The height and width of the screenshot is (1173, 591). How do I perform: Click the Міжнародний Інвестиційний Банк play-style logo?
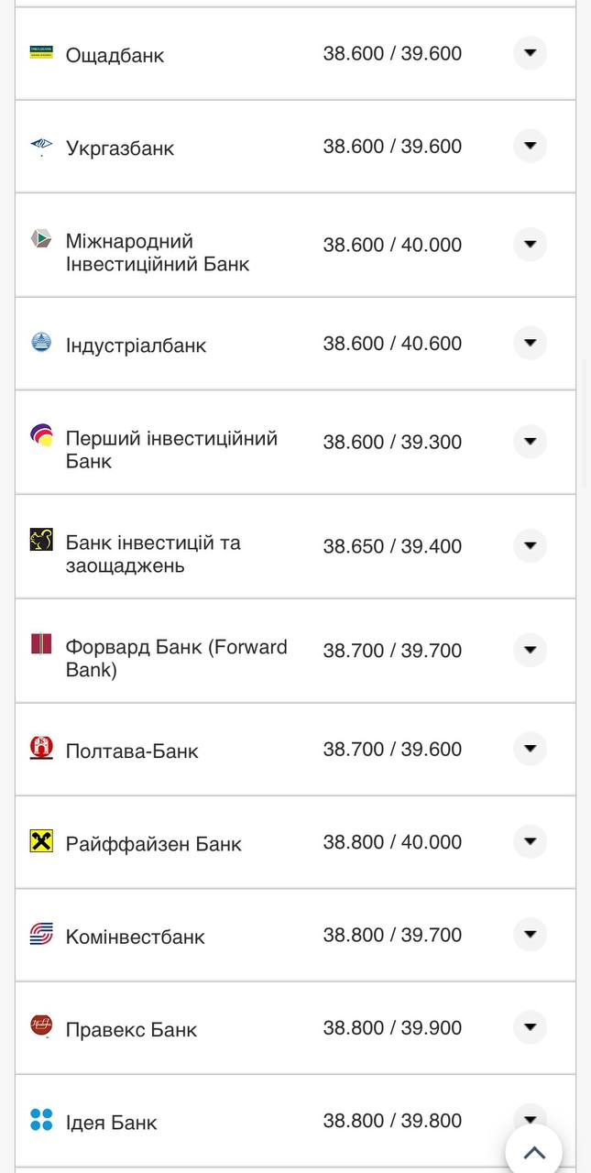coord(41,241)
